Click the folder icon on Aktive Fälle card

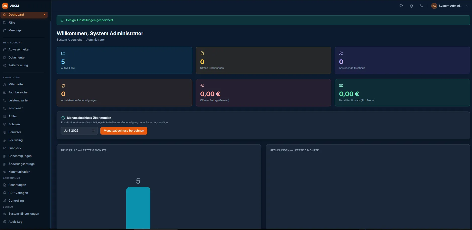pos(63,53)
